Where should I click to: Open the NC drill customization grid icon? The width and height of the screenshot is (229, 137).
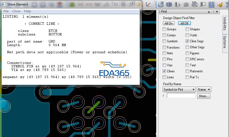pyautogui.click(x=169, y=5)
